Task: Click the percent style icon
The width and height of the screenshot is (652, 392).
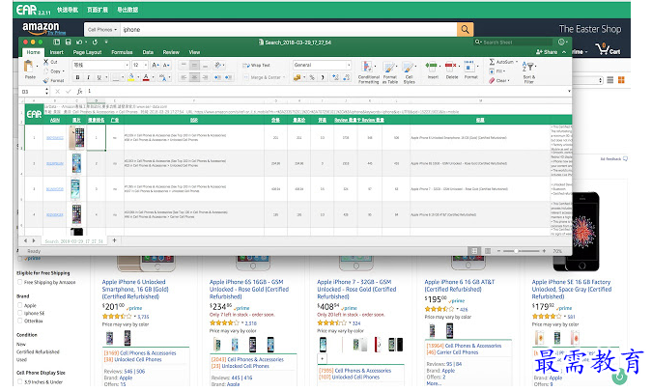Action: (312, 77)
